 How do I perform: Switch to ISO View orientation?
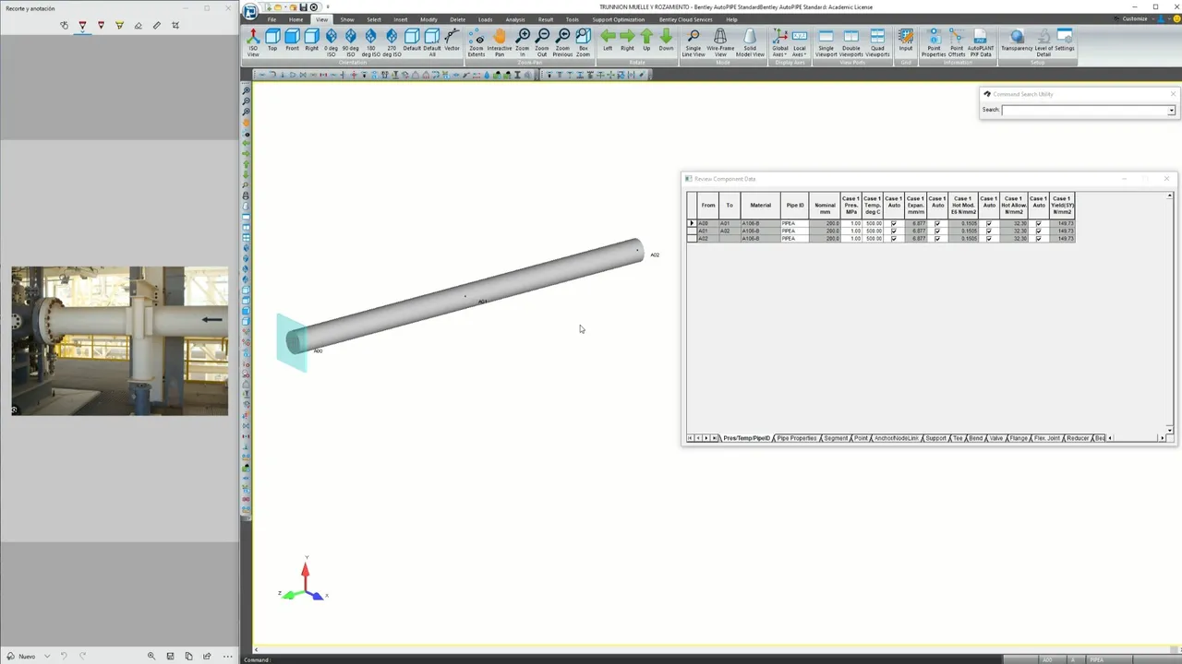click(x=253, y=42)
